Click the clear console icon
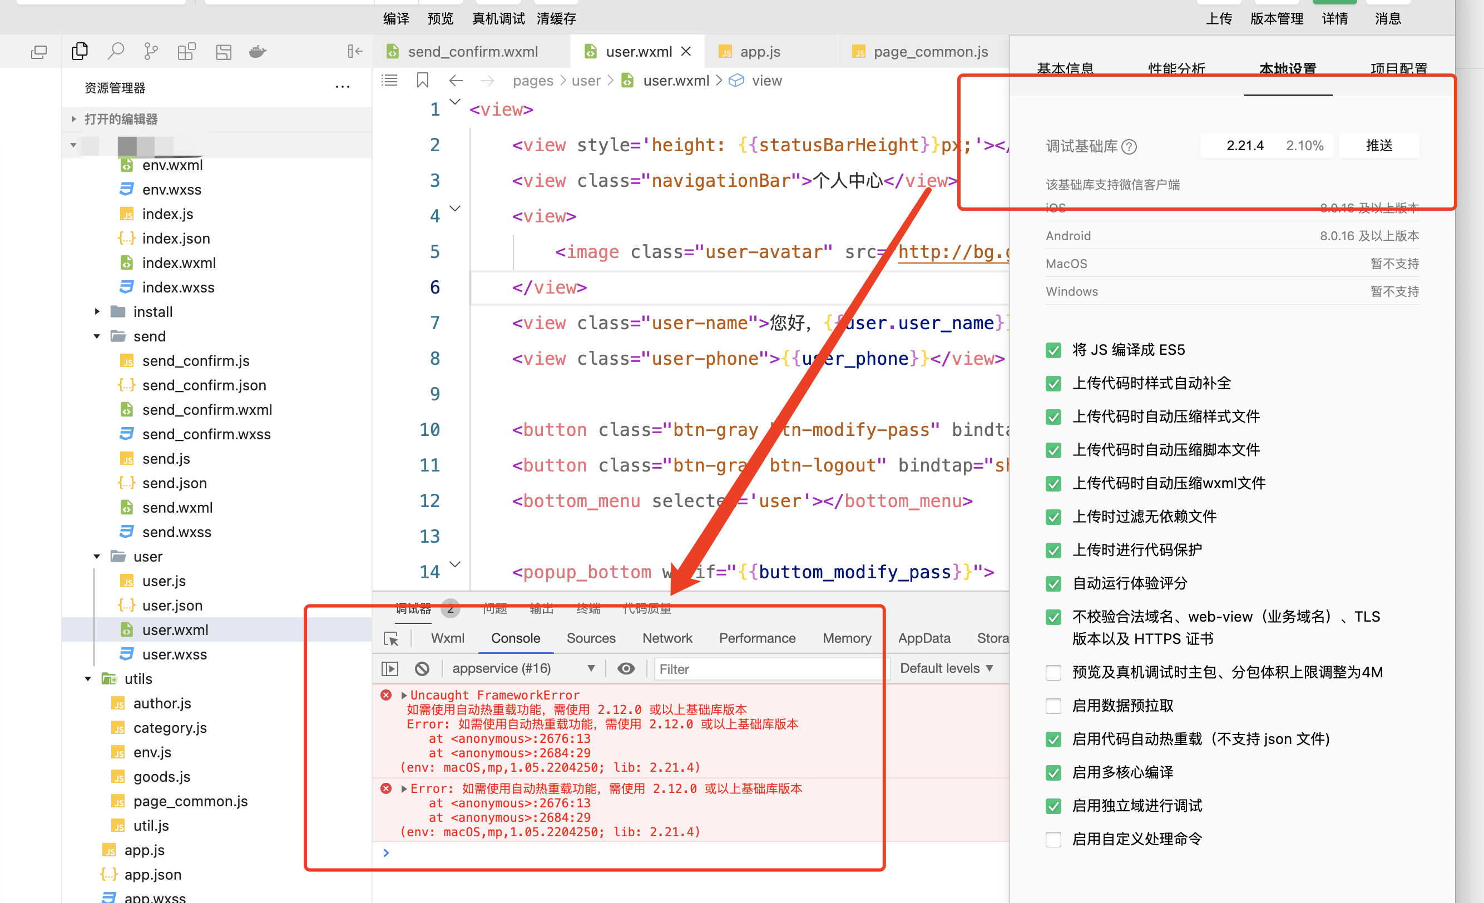 (x=422, y=668)
